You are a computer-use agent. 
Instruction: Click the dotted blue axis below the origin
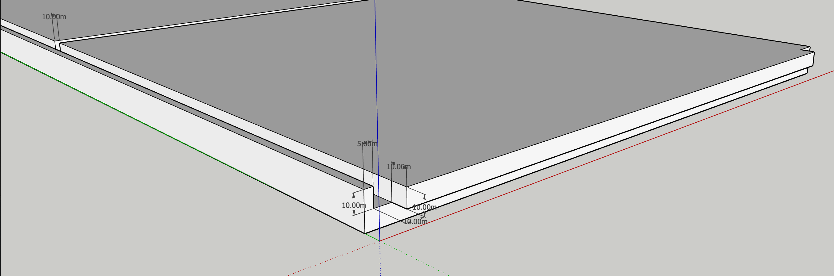[380, 262]
